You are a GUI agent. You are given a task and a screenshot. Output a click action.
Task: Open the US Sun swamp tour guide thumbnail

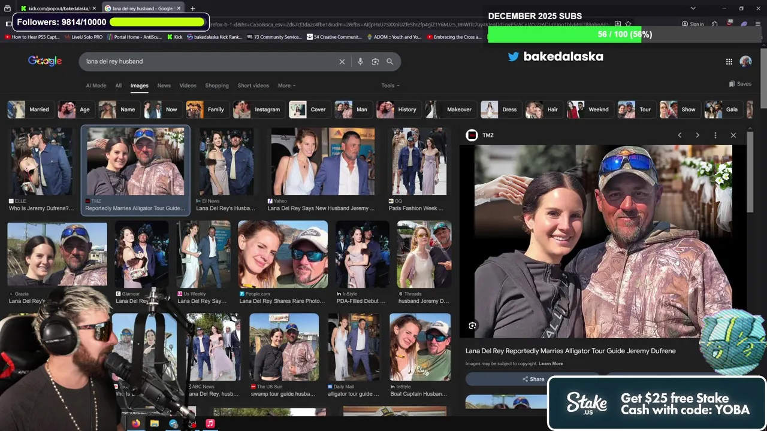coord(284,347)
